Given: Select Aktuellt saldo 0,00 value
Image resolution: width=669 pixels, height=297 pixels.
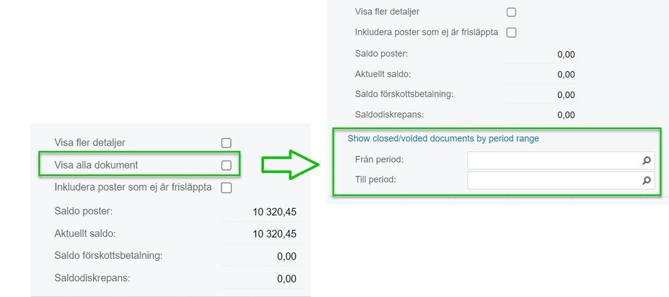Looking at the screenshot, I should (566, 74).
